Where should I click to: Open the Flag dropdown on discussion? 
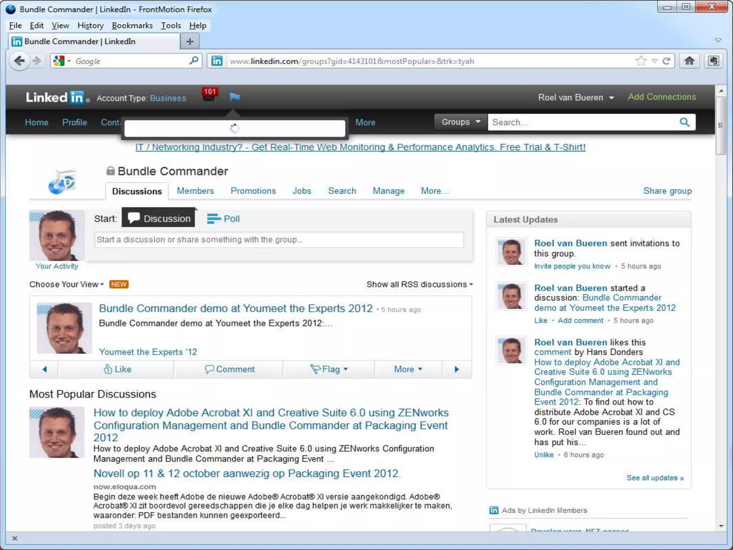click(329, 369)
